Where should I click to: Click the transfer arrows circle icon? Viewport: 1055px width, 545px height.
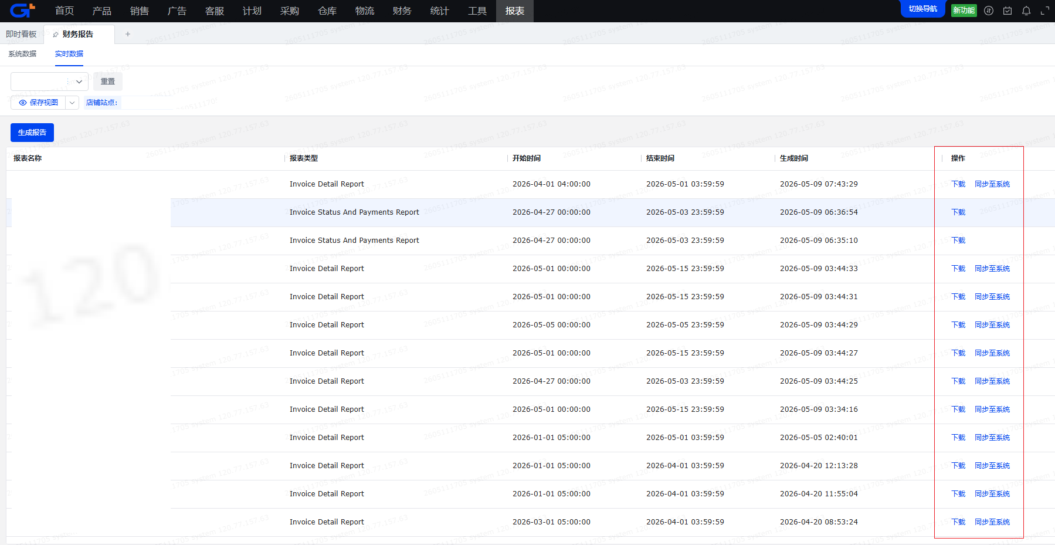pos(989,11)
